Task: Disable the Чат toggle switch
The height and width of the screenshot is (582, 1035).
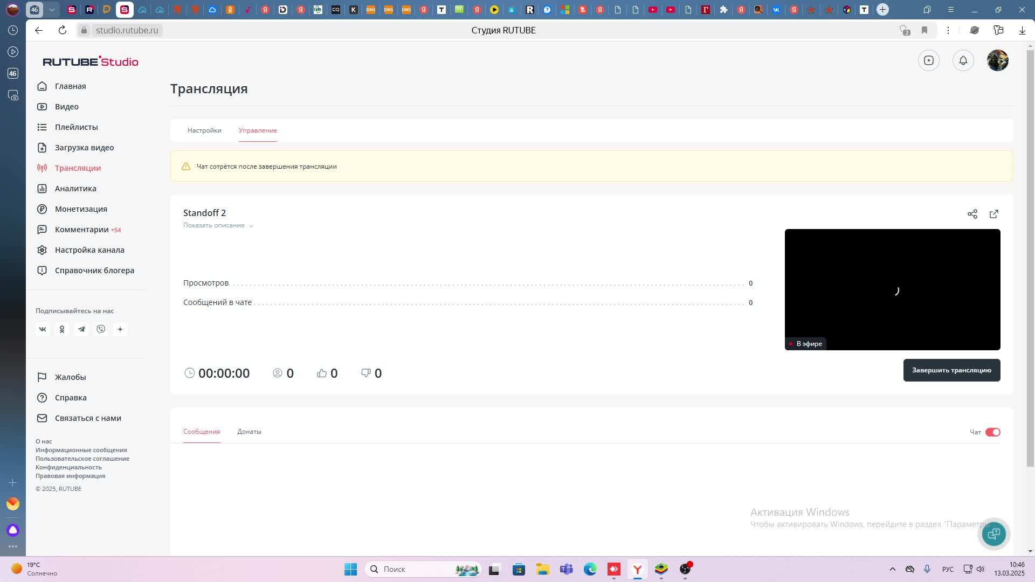Action: pyautogui.click(x=992, y=432)
